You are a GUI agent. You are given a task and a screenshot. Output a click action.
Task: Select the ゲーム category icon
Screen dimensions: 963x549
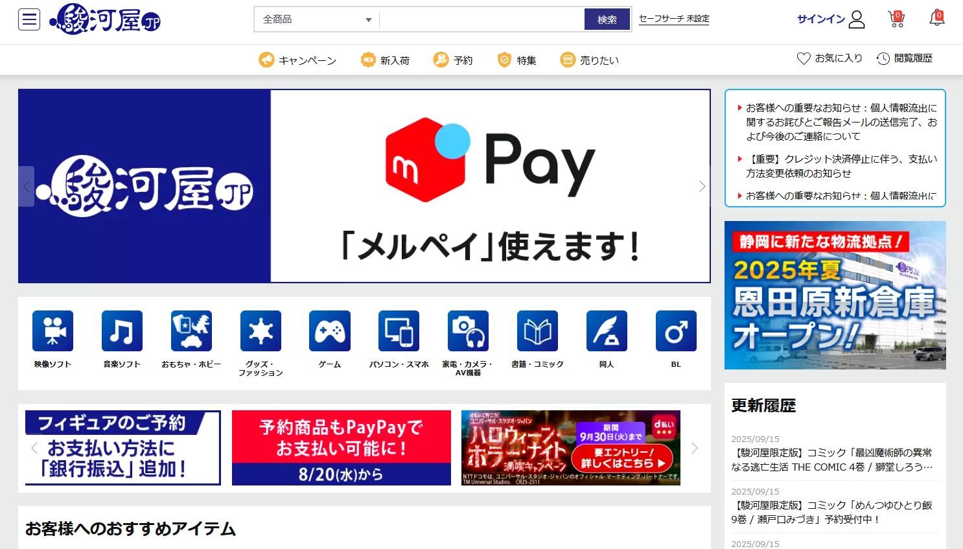pyautogui.click(x=330, y=331)
